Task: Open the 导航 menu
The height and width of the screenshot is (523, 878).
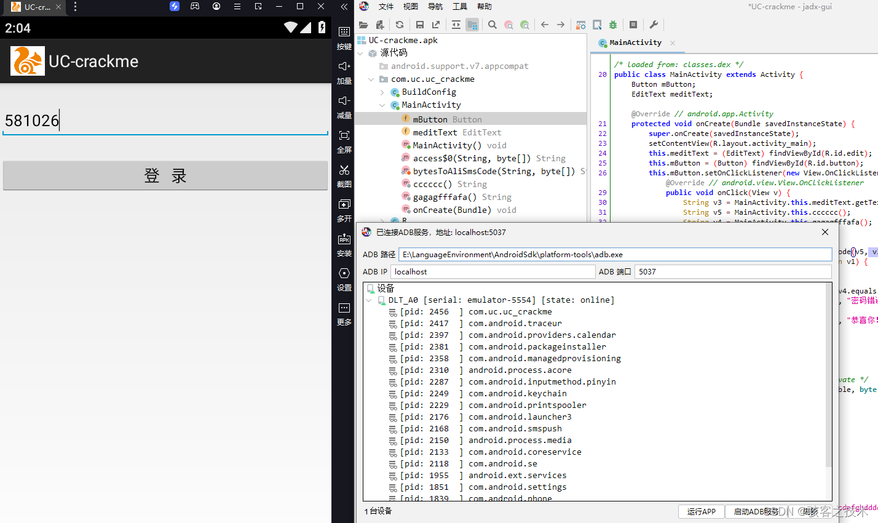Action: pos(435,7)
